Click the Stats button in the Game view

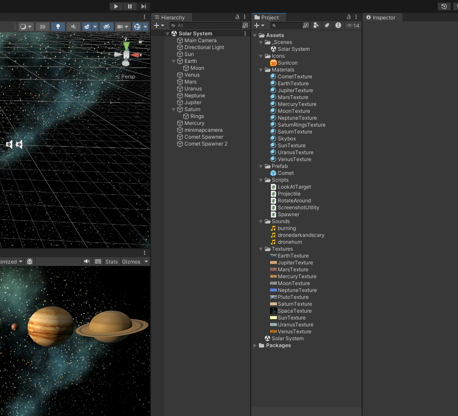pyautogui.click(x=111, y=261)
